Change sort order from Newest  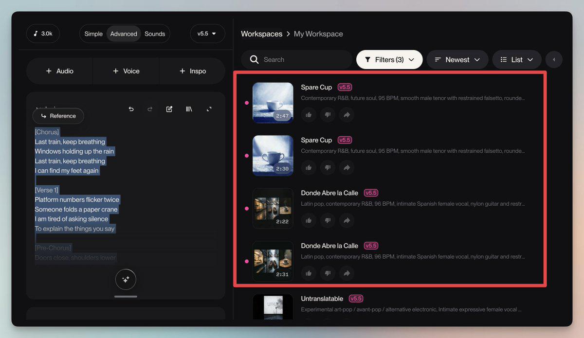(457, 59)
